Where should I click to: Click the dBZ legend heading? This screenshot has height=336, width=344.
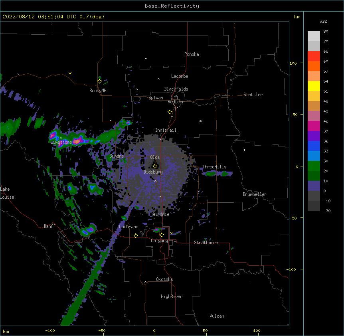coord(323,21)
